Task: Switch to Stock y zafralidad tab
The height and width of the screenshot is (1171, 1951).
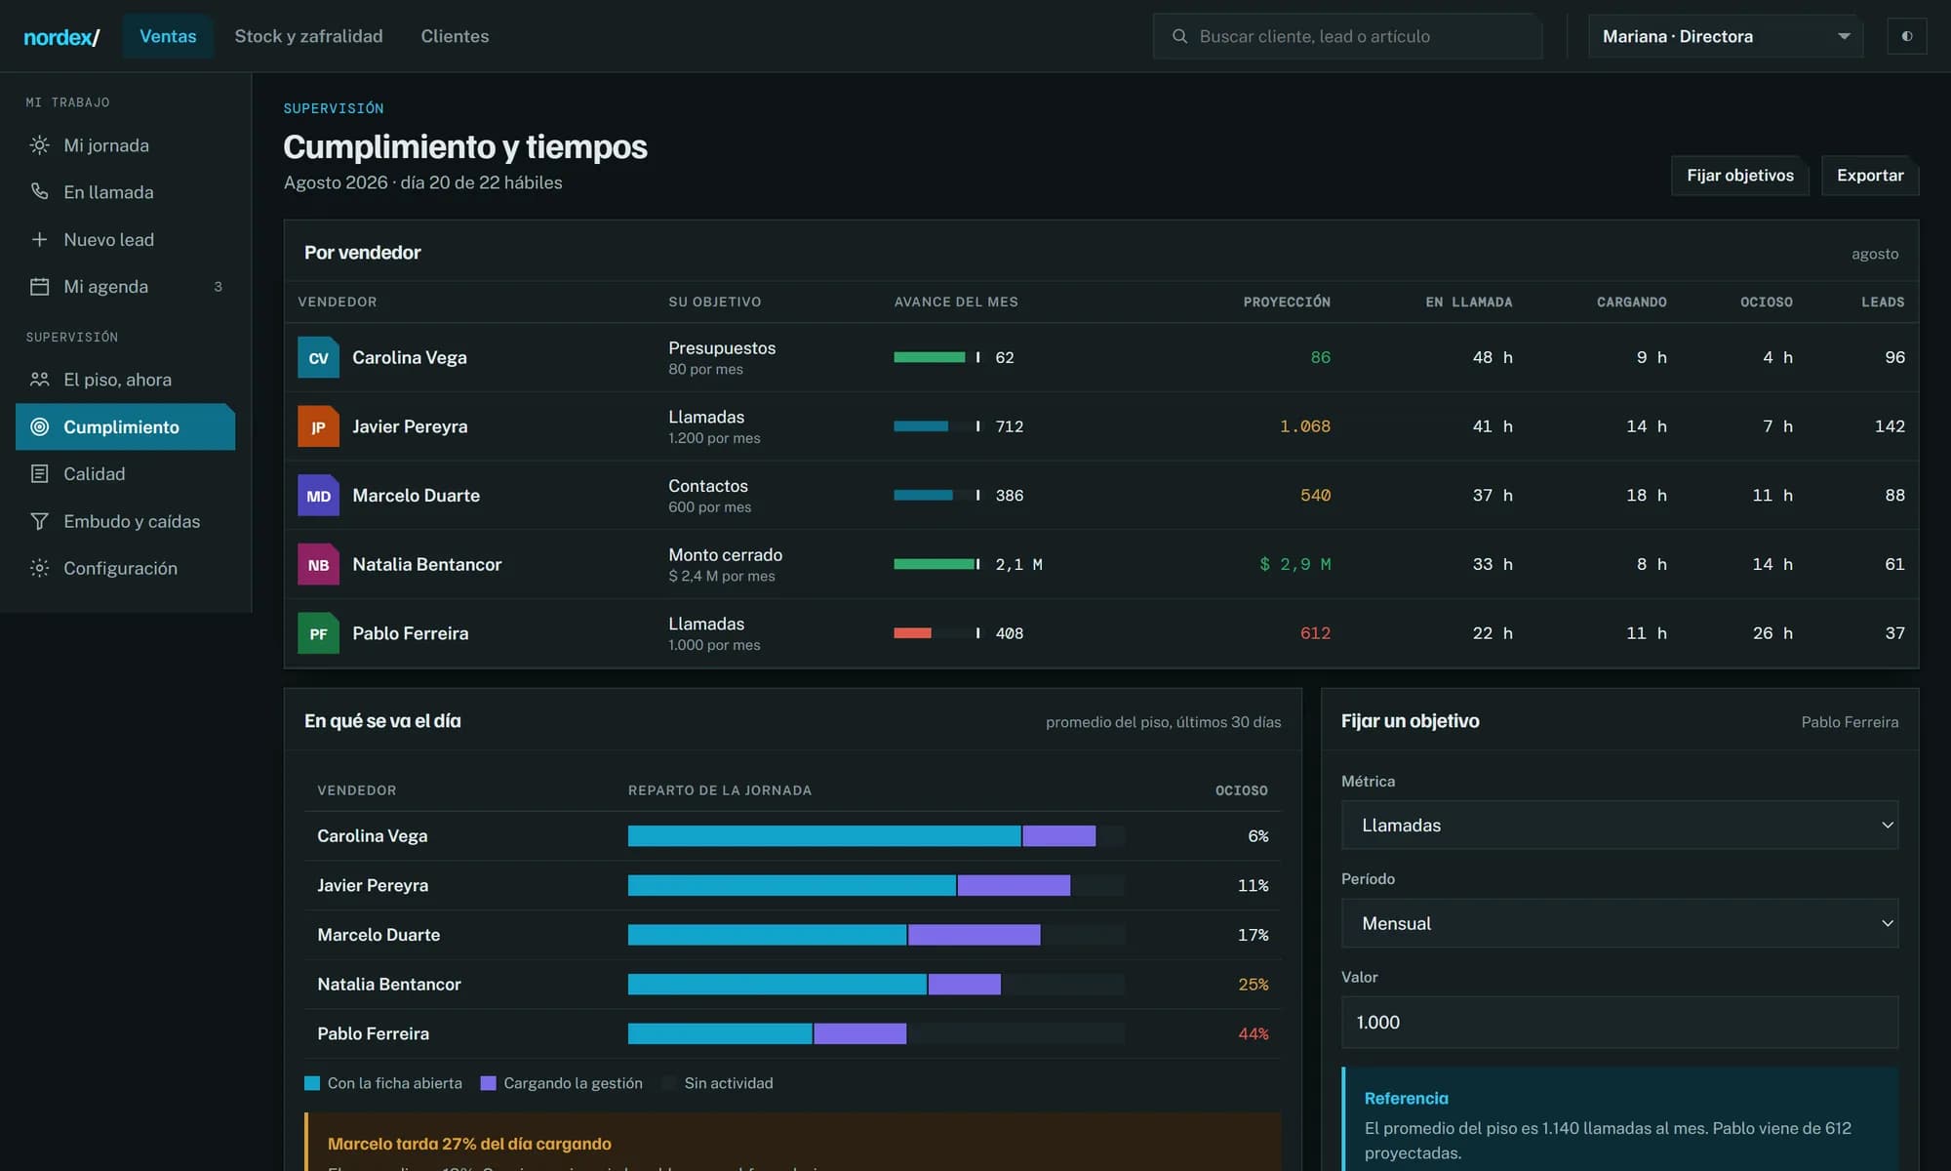Action: click(x=308, y=36)
